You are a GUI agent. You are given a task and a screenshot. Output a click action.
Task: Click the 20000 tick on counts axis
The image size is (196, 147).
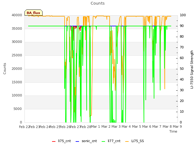point(17,69)
